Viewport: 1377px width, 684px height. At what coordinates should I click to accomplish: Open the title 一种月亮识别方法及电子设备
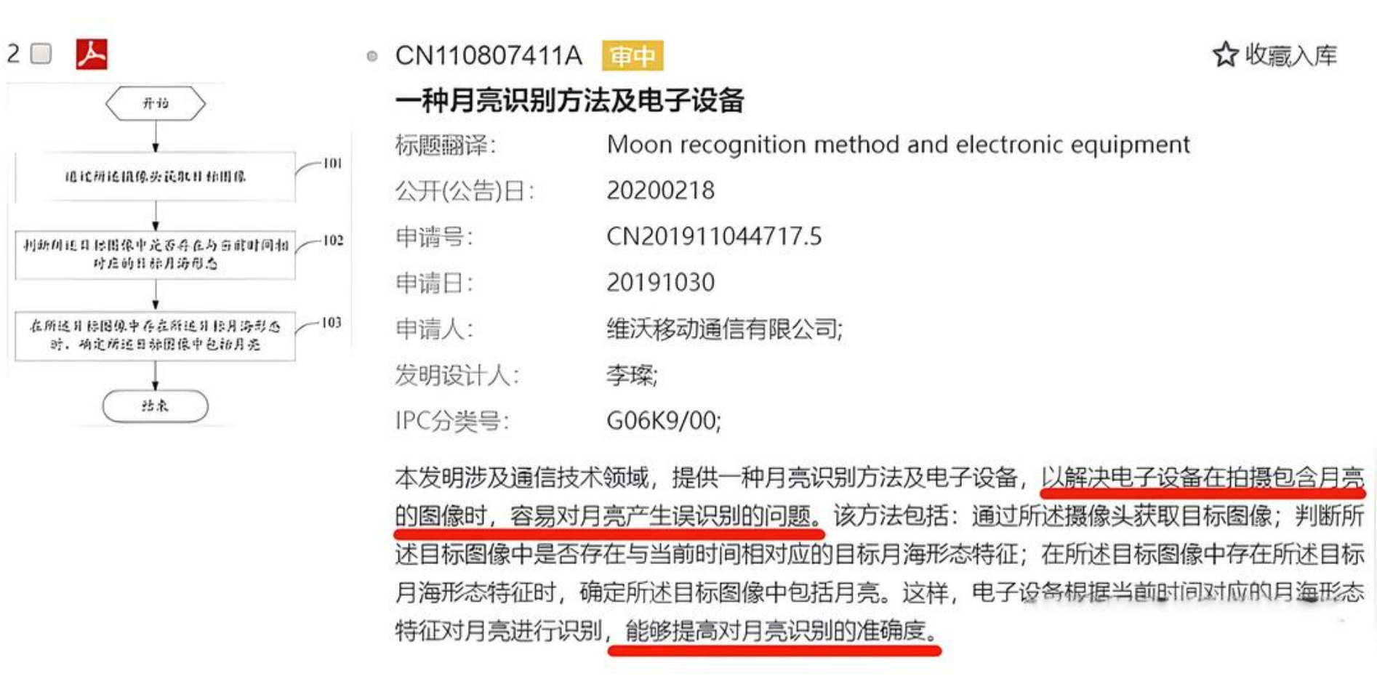coord(569,100)
